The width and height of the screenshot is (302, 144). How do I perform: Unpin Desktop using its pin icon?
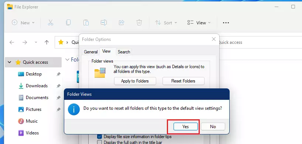[59, 74]
